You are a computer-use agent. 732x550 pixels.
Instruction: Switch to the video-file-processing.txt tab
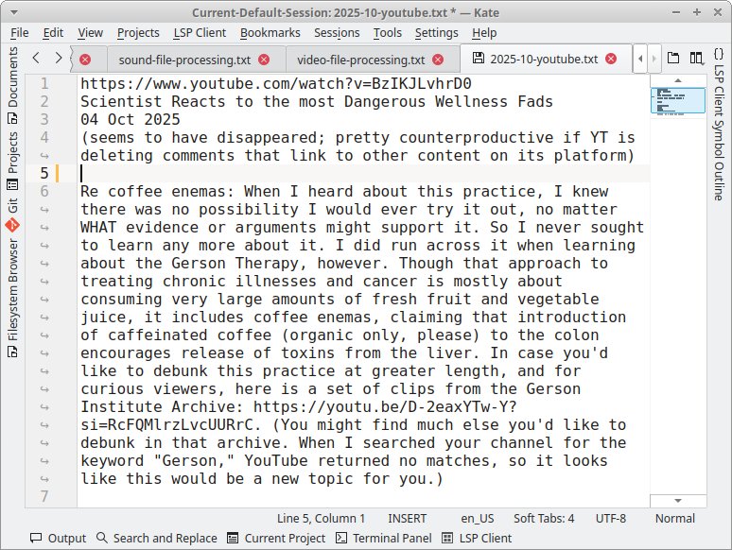point(361,60)
